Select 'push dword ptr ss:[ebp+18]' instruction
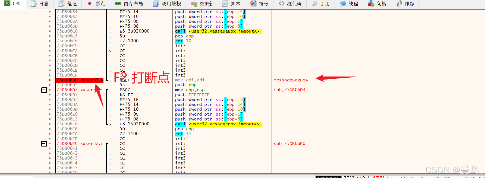 tap(210, 100)
